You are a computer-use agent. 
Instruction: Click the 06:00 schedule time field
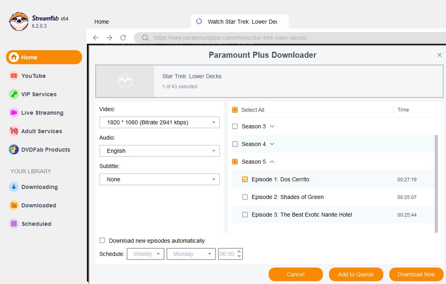[227, 254]
